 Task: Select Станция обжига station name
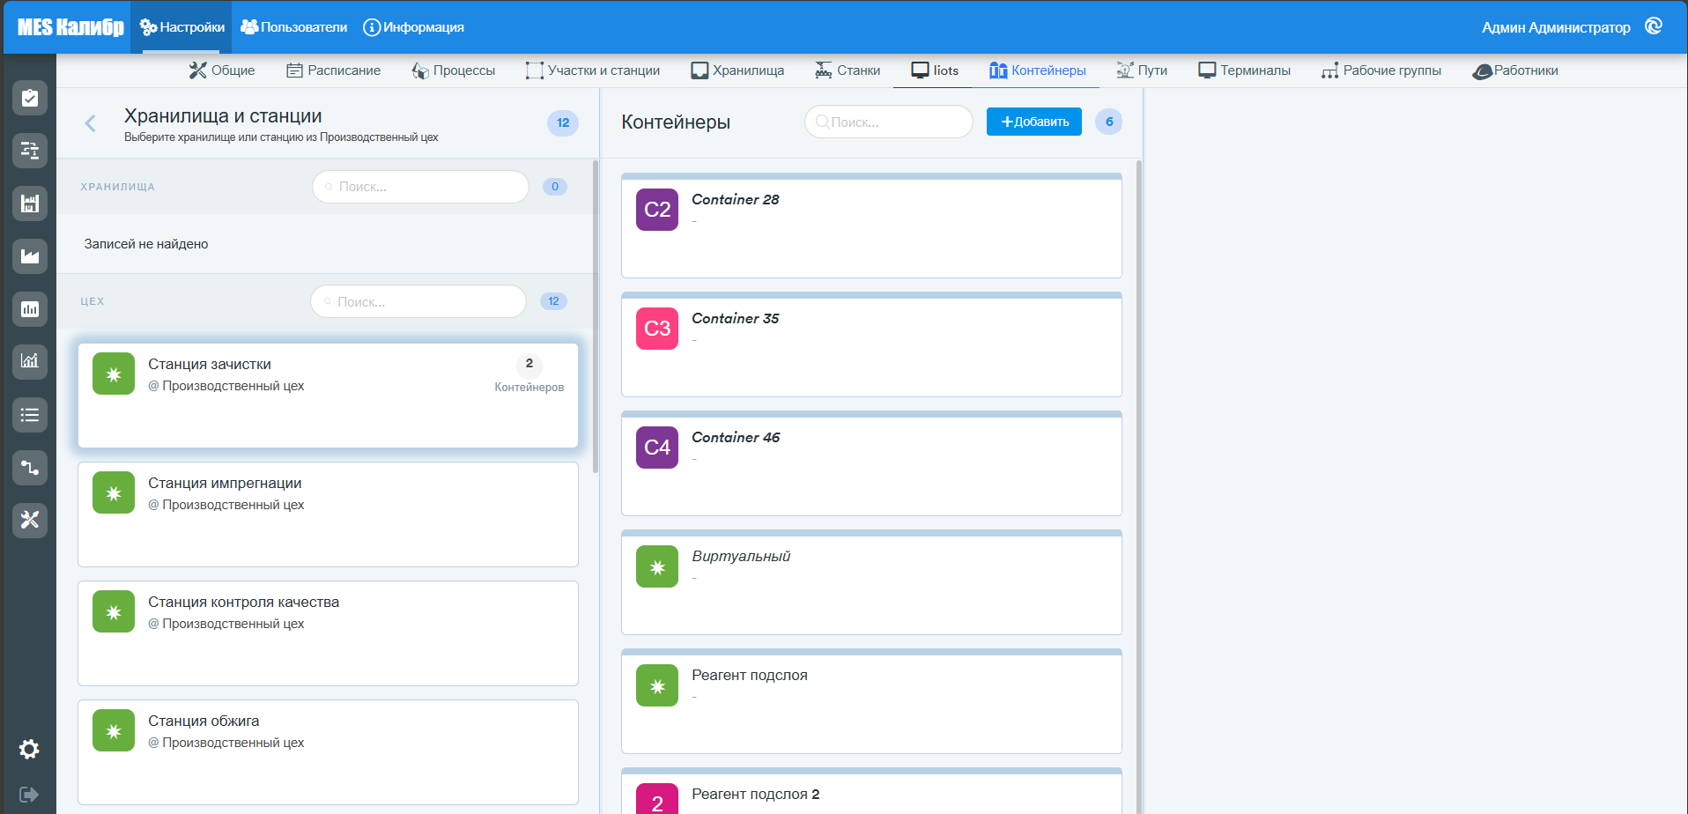[x=204, y=721]
